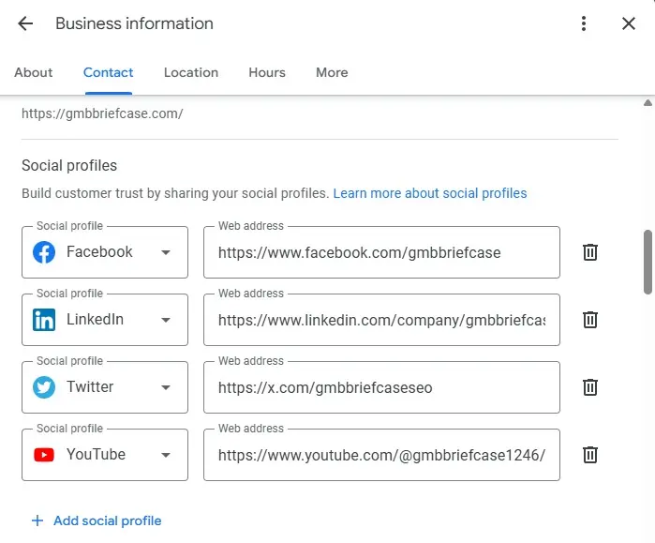This screenshot has width=655, height=543.
Task: Delete the Twitter social profile row
Action: 589,387
